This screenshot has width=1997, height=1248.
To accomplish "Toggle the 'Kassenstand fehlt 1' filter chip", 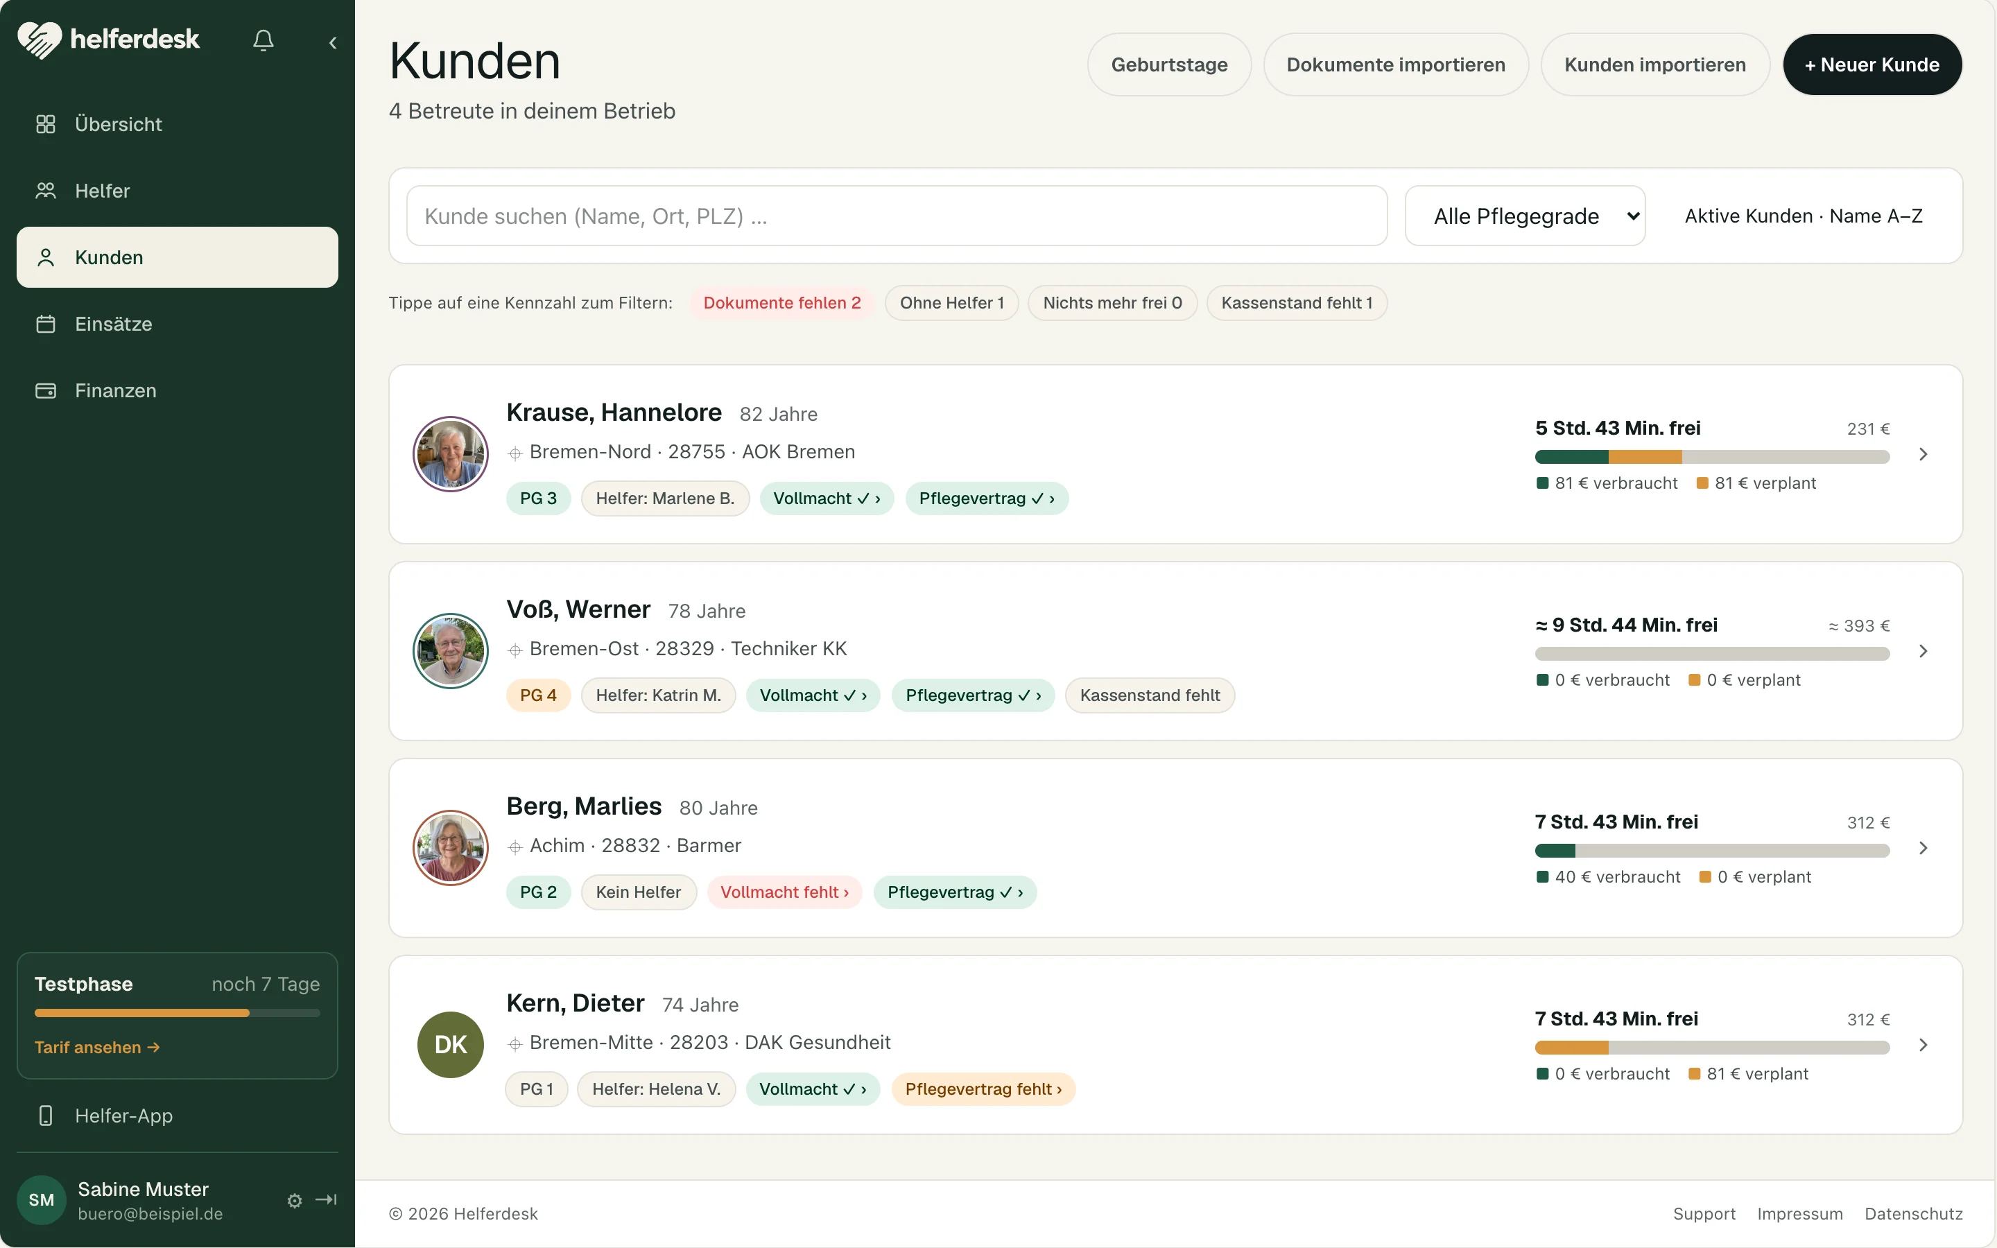I will [x=1297, y=303].
